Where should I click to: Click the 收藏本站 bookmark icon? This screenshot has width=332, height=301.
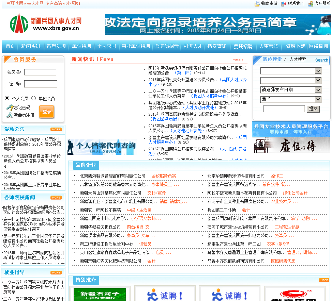click(257, 4)
